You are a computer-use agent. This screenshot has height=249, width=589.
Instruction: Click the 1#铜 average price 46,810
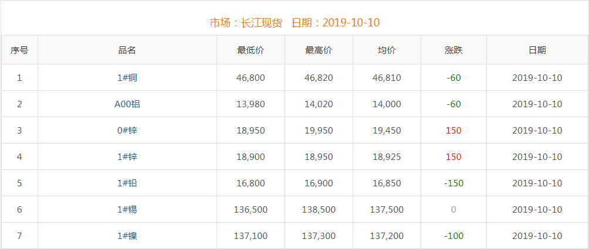(387, 78)
